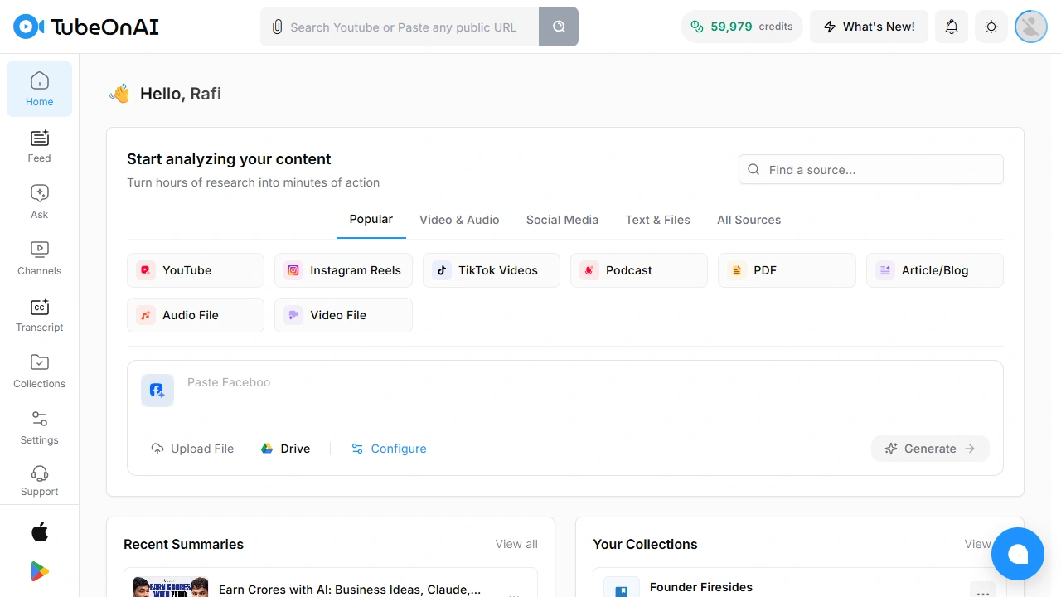Select the YouTube source
Viewport: 1061px width, 597px height.
196,270
